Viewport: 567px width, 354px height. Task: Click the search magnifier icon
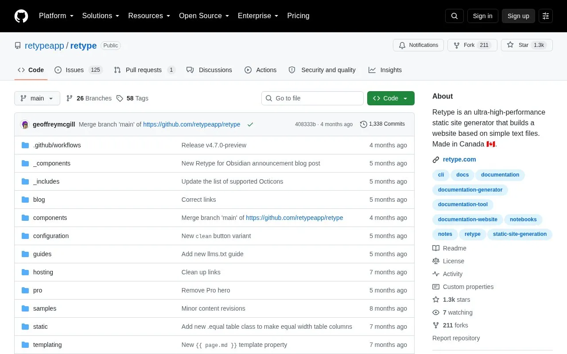click(454, 16)
